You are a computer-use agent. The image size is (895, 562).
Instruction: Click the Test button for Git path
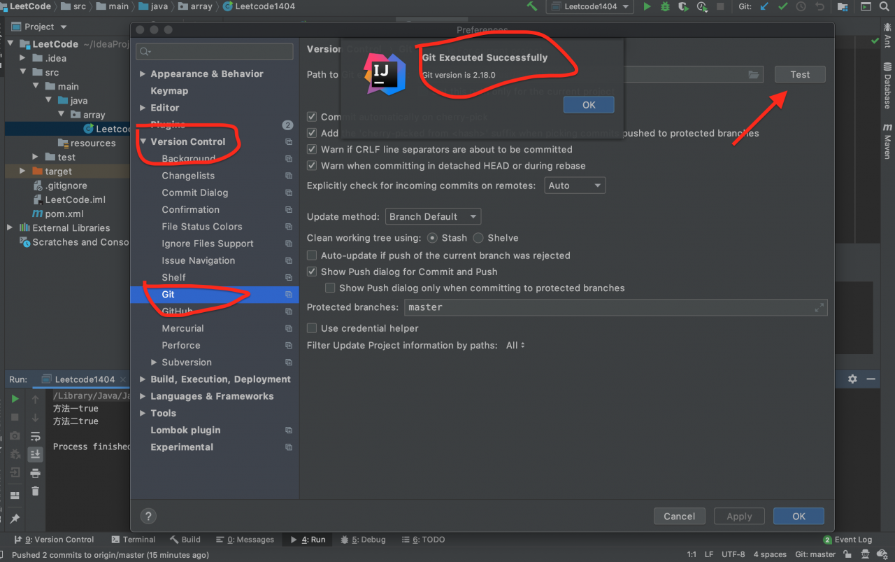click(x=800, y=74)
